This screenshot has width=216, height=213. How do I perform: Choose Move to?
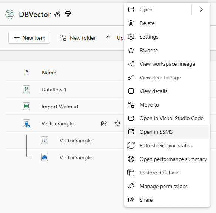(167, 105)
